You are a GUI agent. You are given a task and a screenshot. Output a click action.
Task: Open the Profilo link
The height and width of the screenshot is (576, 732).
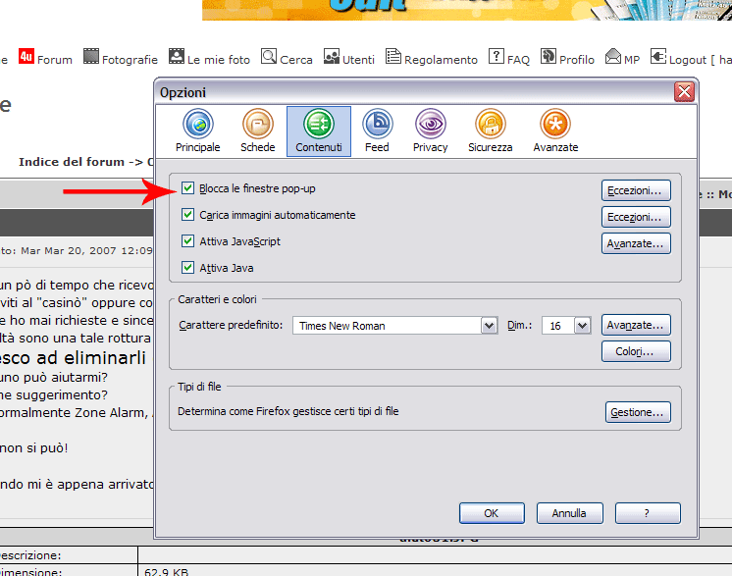[x=577, y=60]
